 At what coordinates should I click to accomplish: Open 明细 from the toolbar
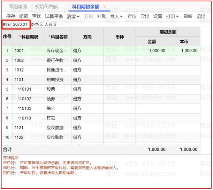pos(24,16)
